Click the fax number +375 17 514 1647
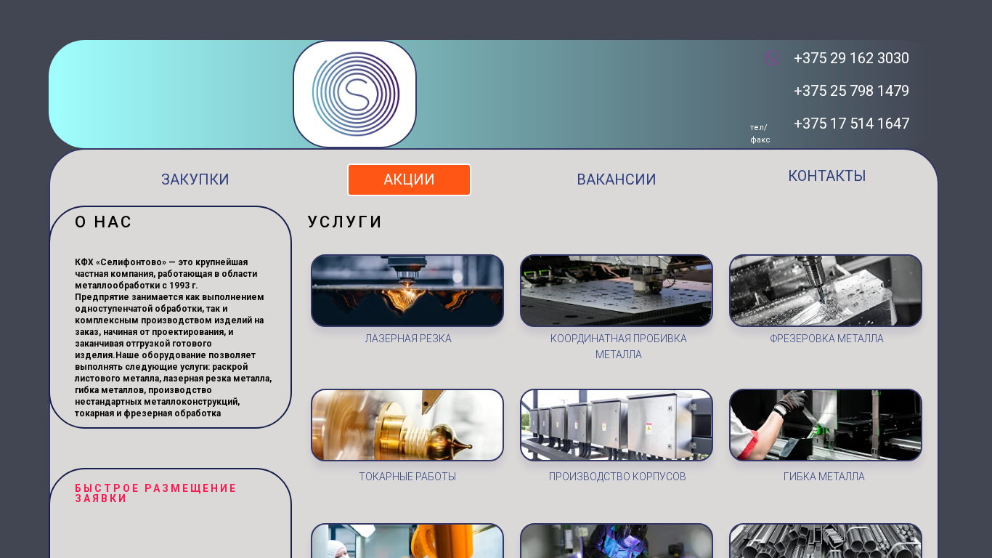 [x=851, y=124]
